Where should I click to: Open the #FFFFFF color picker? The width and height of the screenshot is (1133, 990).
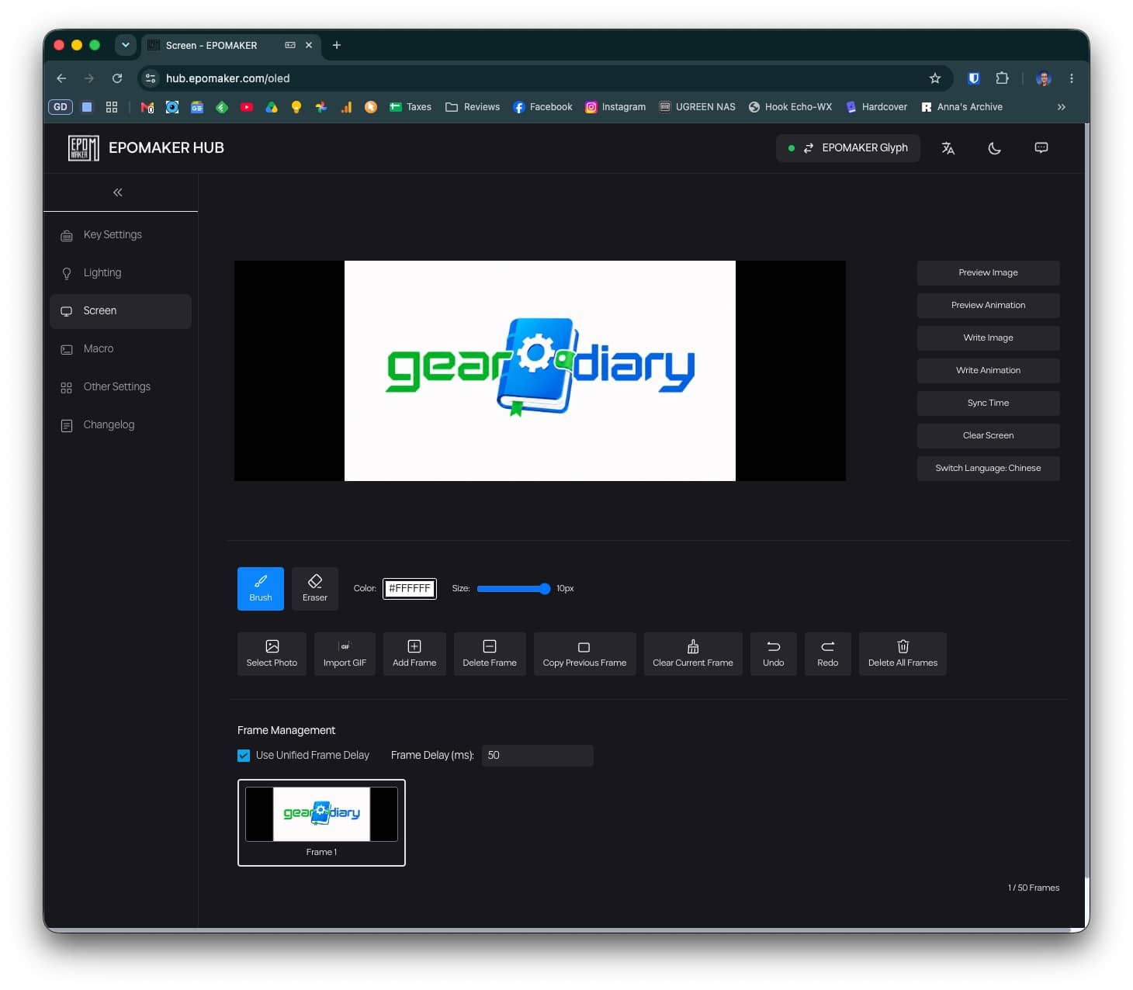point(410,589)
